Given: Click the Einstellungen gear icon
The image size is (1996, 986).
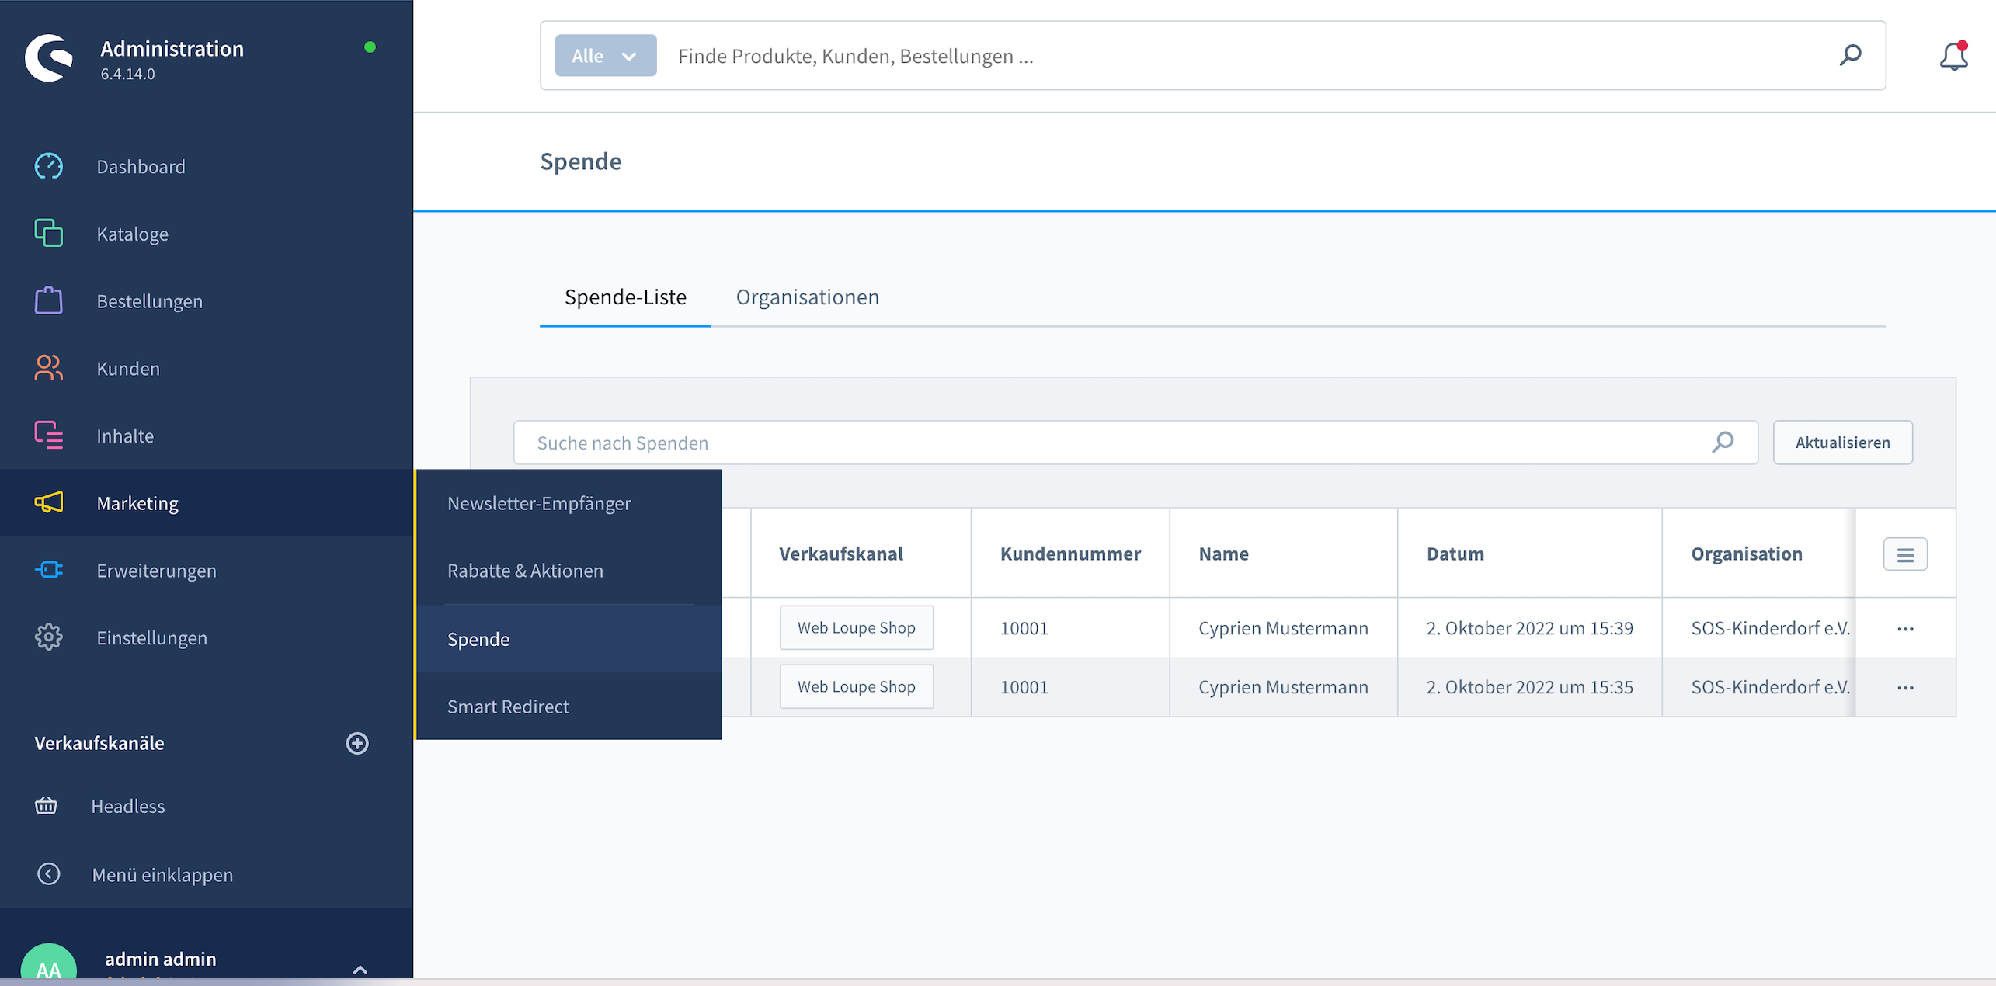Looking at the screenshot, I should click(x=49, y=637).
